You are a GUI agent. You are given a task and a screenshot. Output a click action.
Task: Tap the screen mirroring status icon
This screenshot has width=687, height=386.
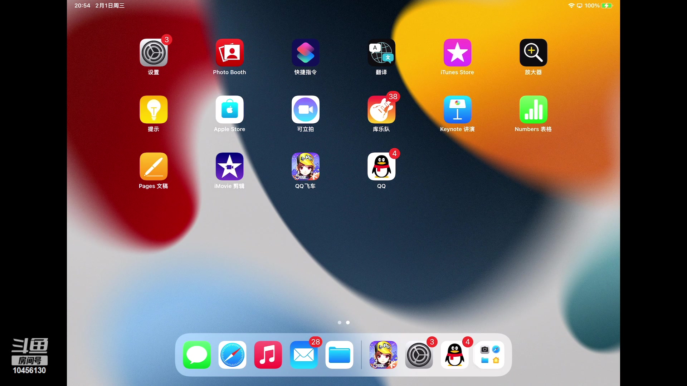coord(579,6)
